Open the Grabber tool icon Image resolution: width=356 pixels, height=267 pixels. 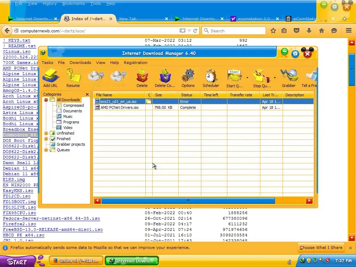click(x=289, y=78)
